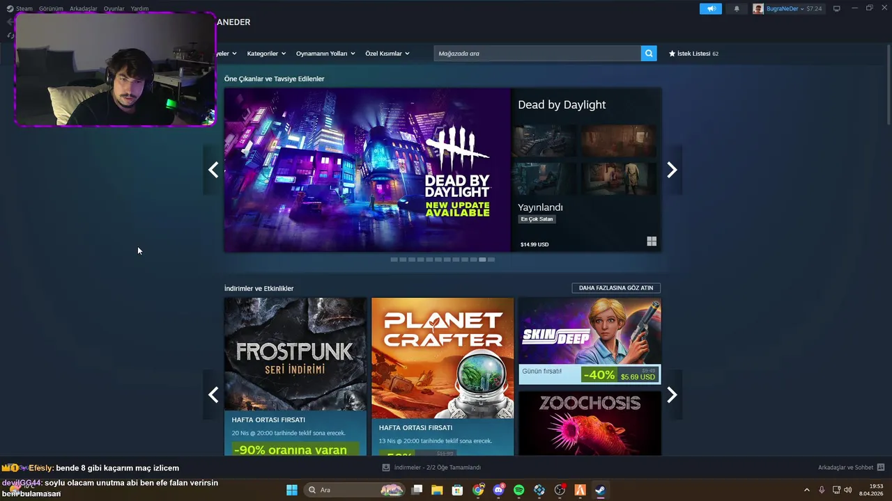Image resolution: width=892 pixels, height=501 pixels.
Task: View first Dead by Daylight screenshot thumbnail
Action: click(x=544, y=141)
